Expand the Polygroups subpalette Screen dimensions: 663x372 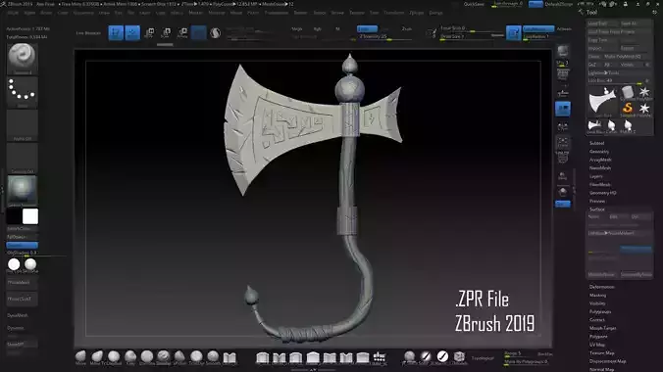pos(600,311)
